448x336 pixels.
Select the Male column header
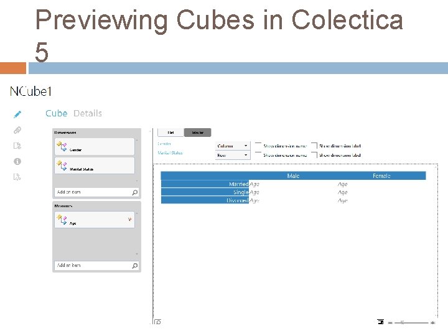(293, 175)
